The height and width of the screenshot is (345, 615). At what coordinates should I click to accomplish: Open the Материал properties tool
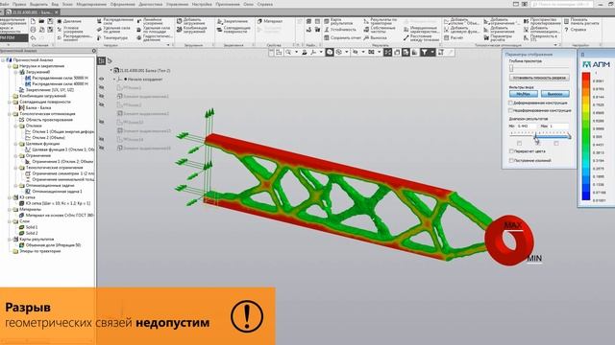point(270,21)
